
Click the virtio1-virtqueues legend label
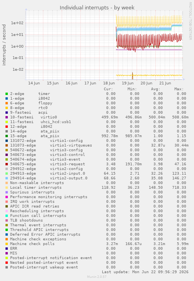coord(71,145)
